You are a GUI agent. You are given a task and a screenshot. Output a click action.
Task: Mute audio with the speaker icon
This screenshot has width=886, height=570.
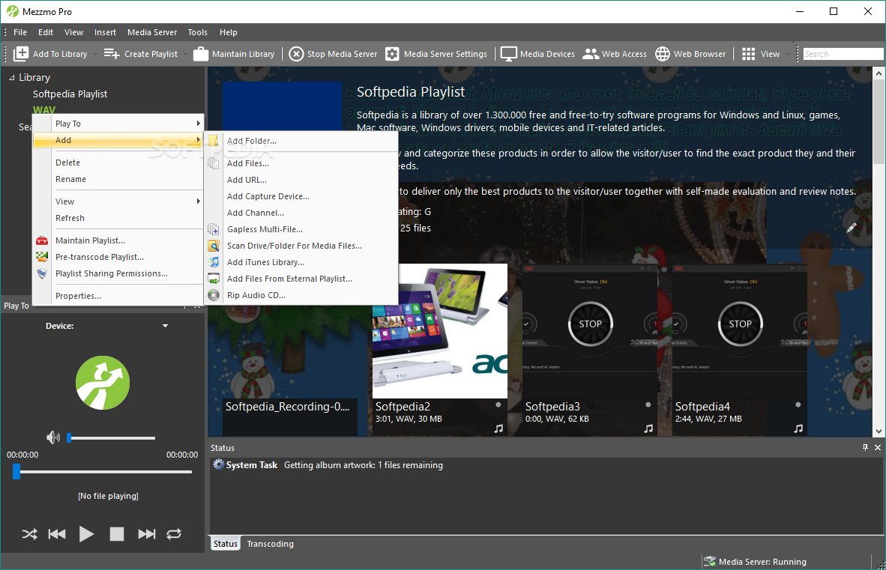click(x=53, y=437)
